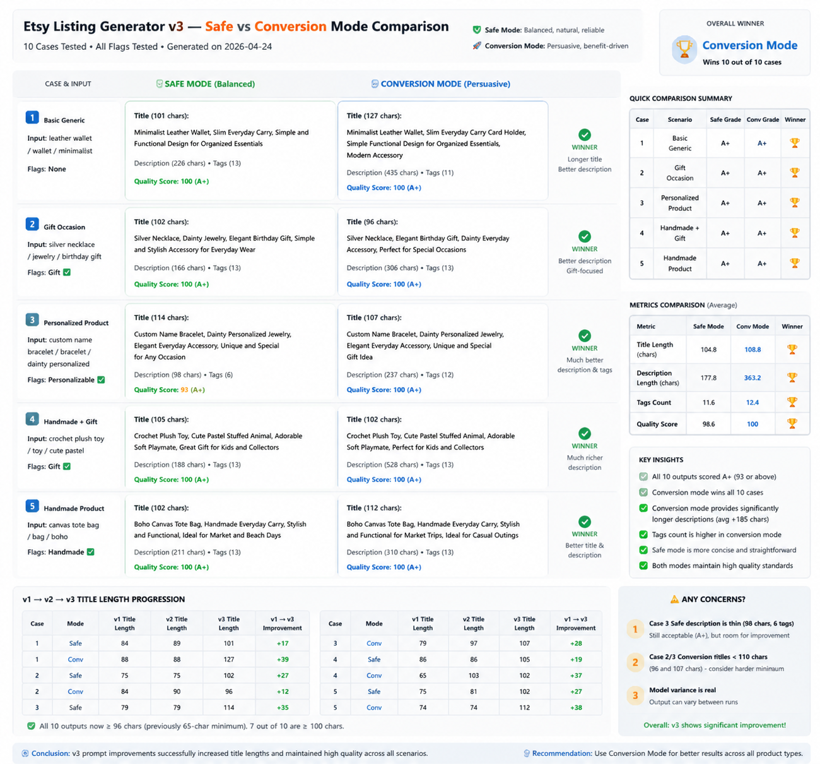Click the warning icon beside Any Concerns
The width and height of the screenshot is (820, 764).
click(674, 599)
